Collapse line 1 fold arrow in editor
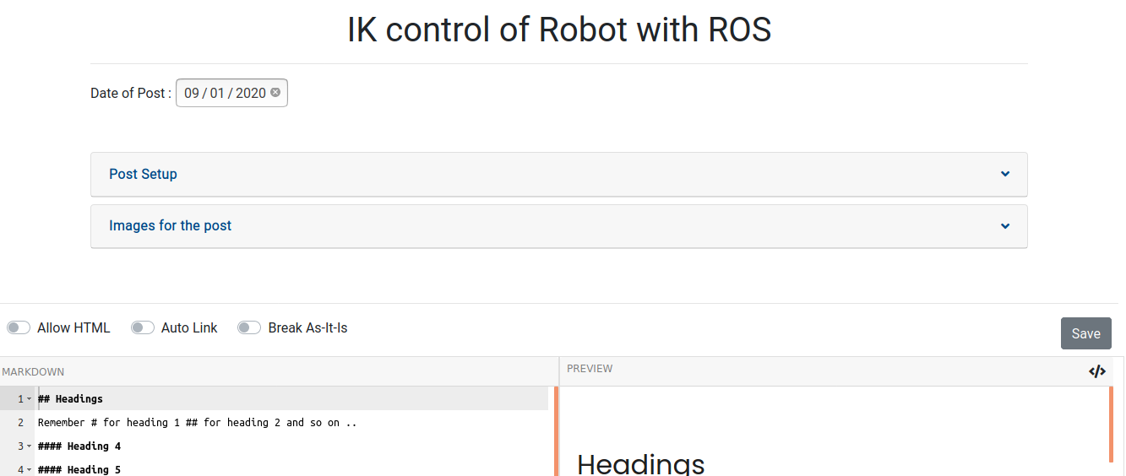The image size is (1126, 476). pos(29,398)
